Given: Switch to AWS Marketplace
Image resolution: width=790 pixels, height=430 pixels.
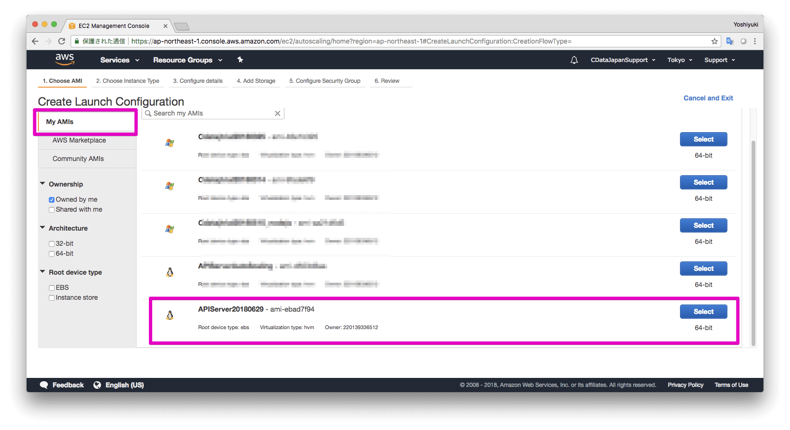Looking at the screenshot, I should click(x=79, y=140).
